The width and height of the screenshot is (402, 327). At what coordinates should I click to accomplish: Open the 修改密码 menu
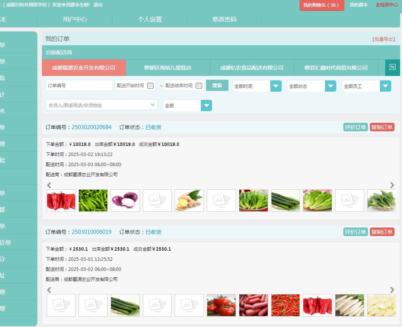tap(225, 19)
